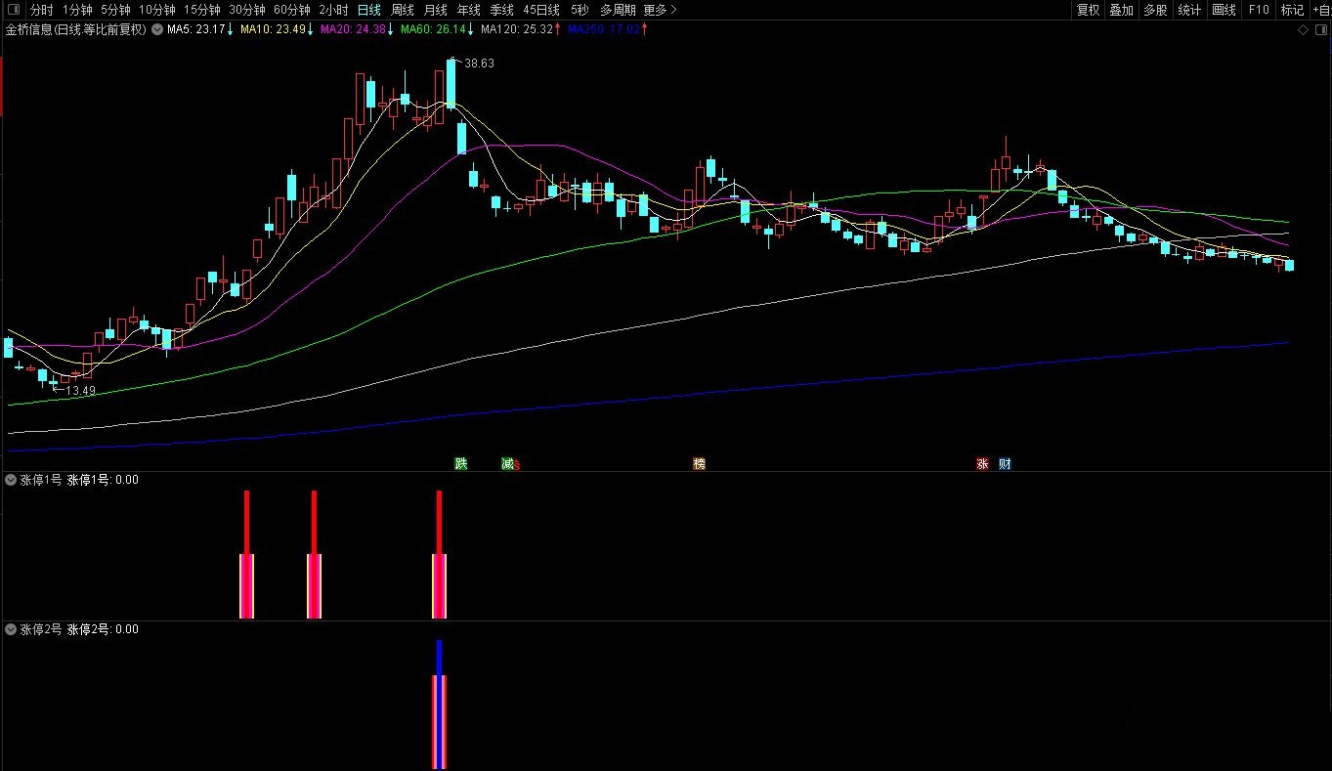Screen dimensions: 1332x771
Task: Toggle the left sidebar panel icon
Action: click(x=13, y=10)
